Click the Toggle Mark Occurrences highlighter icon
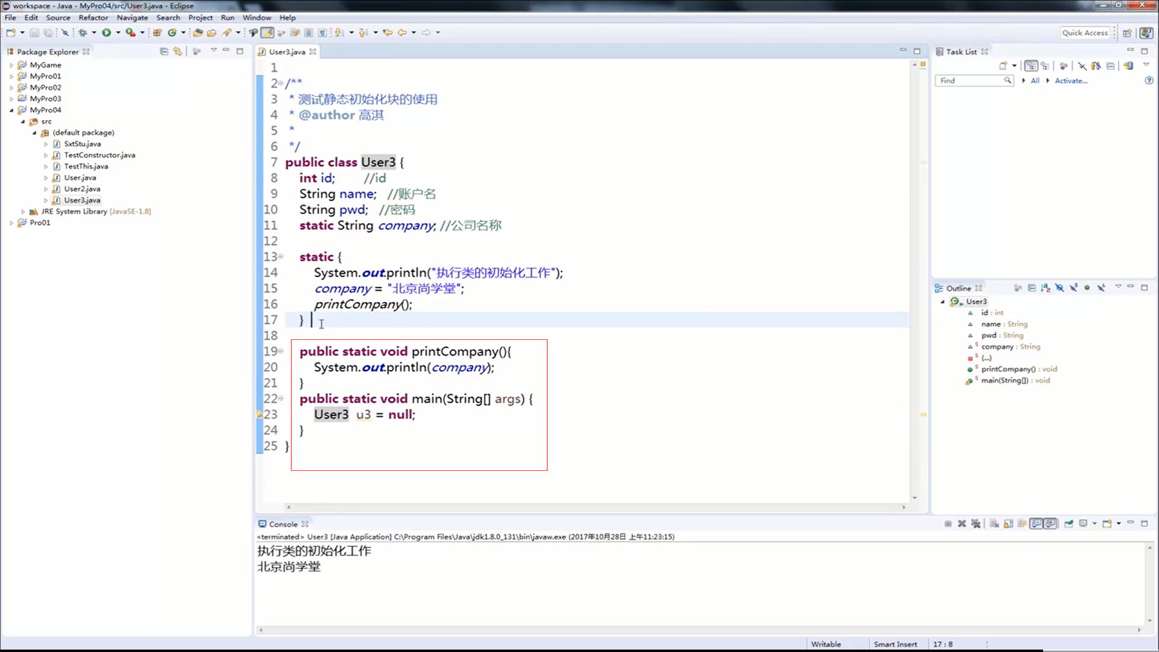This screenshot has height=652, width=1159. [x=267, y=33]
